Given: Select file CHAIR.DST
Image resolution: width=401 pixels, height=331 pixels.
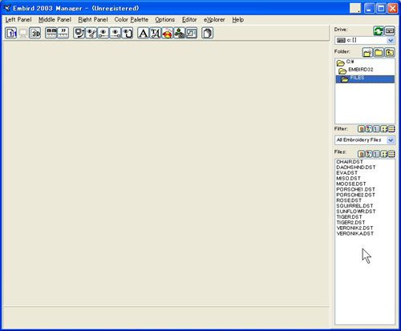Looking at the screenshot, I should pyautogui.click(x=350, y=162).
